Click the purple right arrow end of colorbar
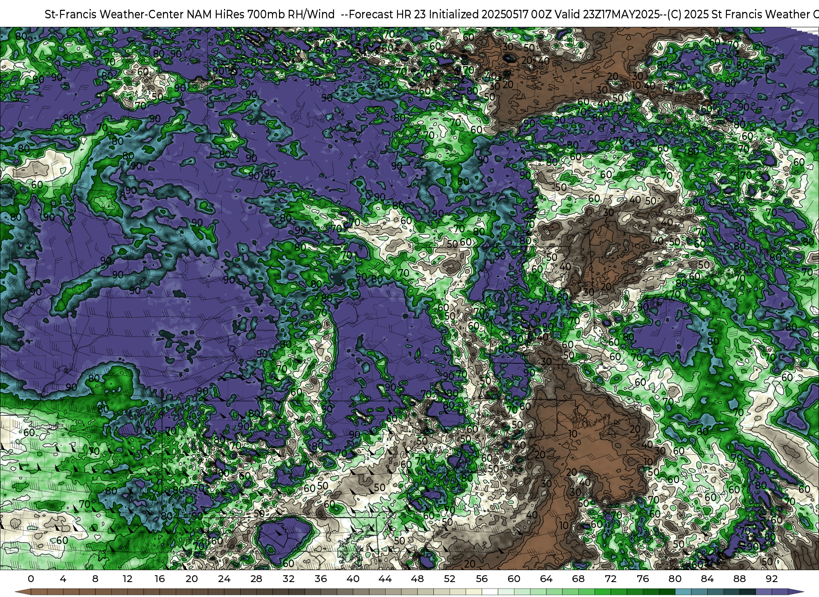Image resolution: width=819 pixels, height=597 pixels. point(796,592)
